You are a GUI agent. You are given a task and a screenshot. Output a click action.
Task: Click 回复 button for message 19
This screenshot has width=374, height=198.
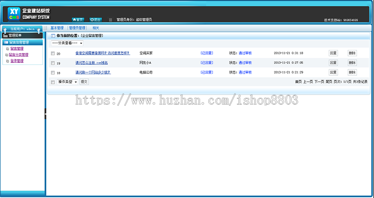pos(333,63)
